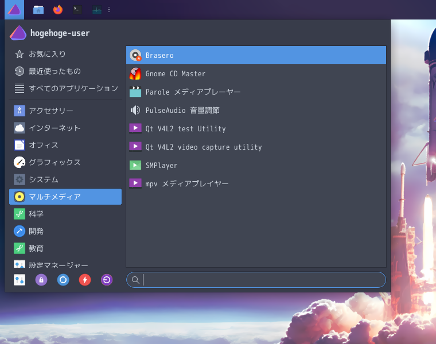The height and width of the screenshot is (344, 436).
Task: Launch the 'Gnome CD Master' entry text
Action: tap(176, 73)
